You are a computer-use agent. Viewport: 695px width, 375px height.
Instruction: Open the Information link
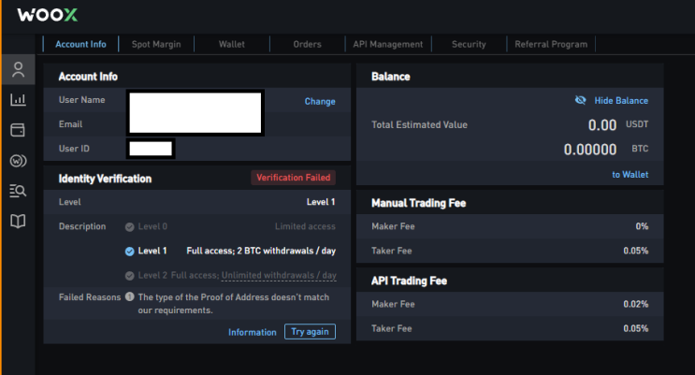[253, 332]
